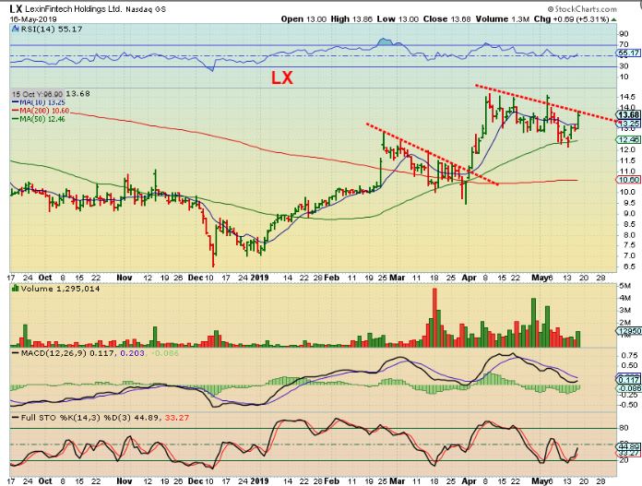Select the LexinFintech Holdings Ltd. title

pyautogui.click(x=73, y=9)
